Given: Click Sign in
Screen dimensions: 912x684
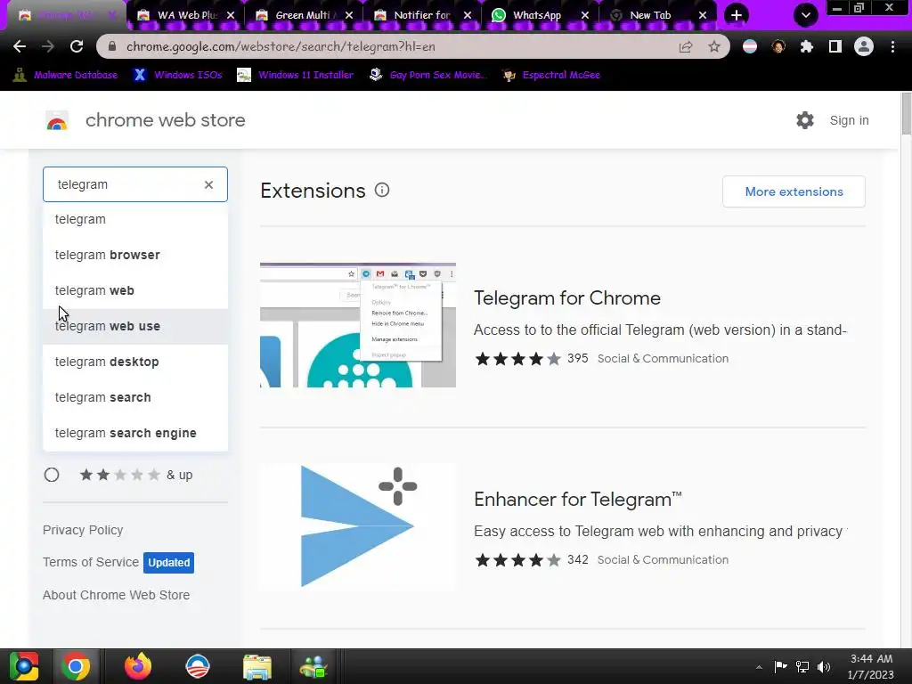Looking at the screenshot, I should [849, 120].
